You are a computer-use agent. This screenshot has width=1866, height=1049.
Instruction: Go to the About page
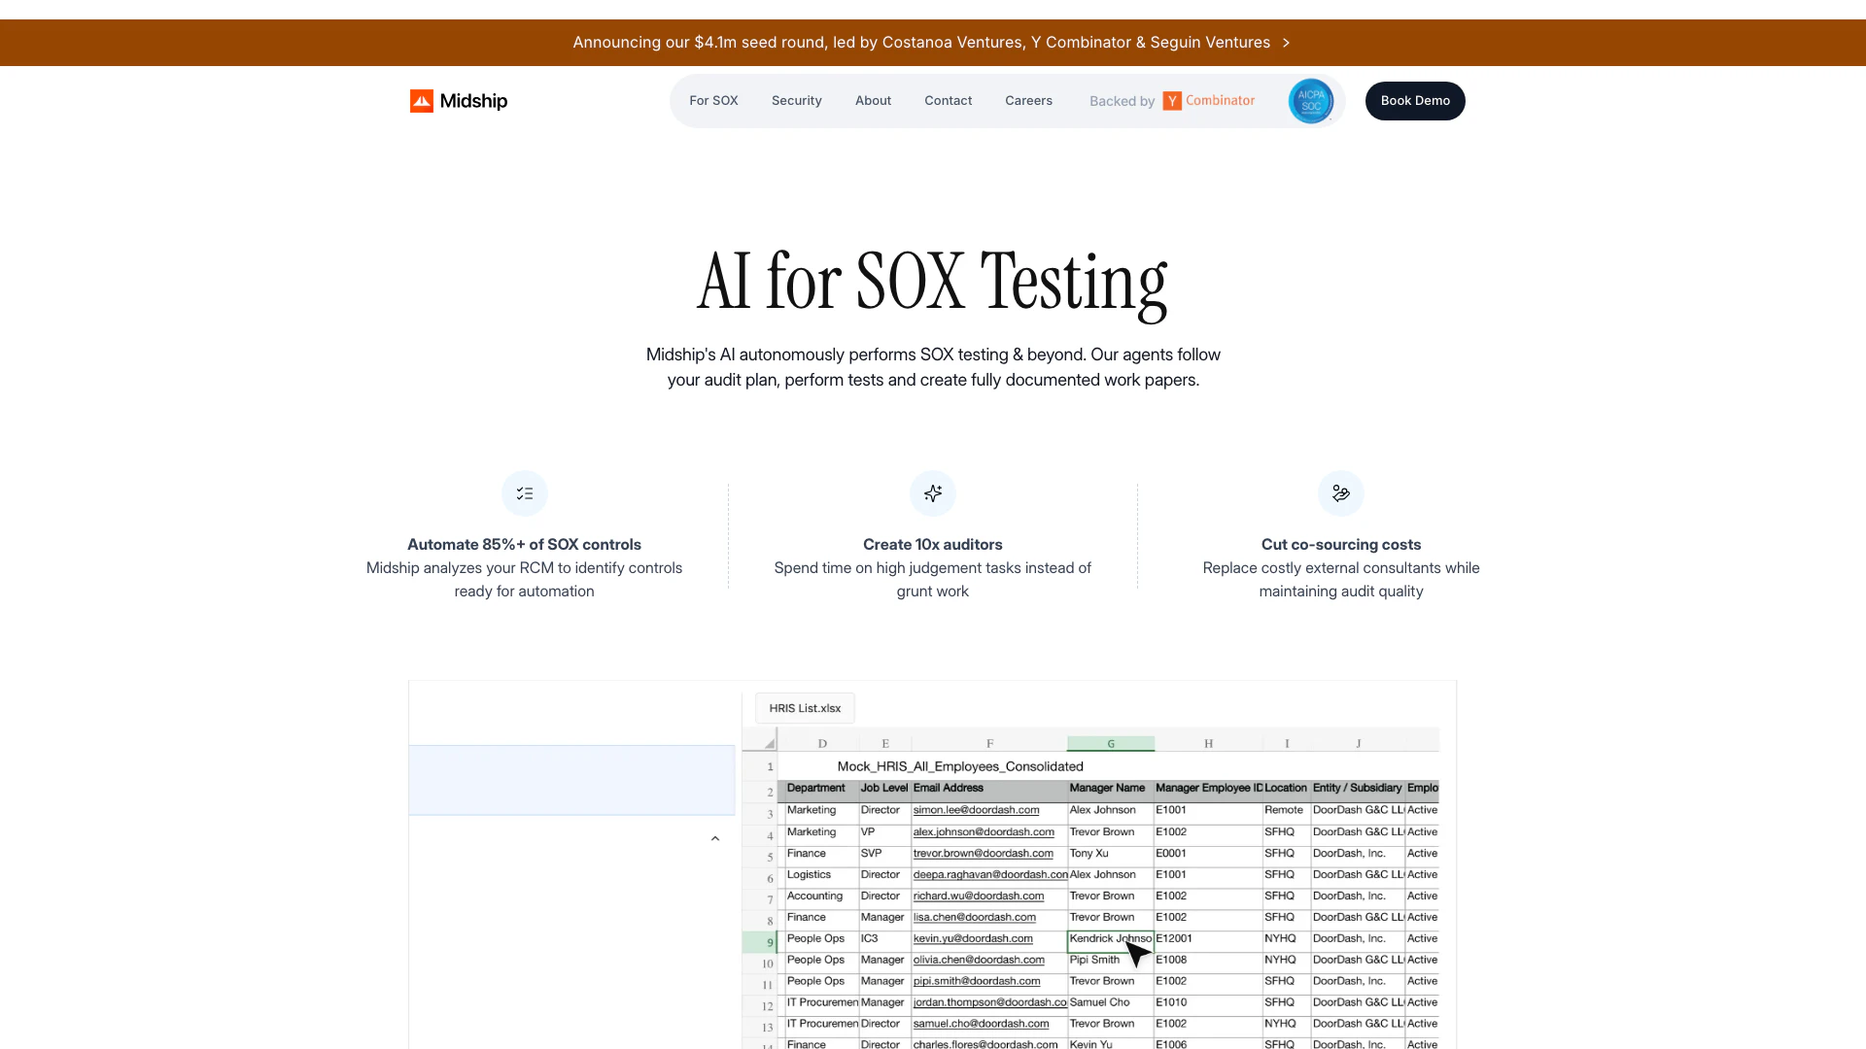(x=873, y=101)
